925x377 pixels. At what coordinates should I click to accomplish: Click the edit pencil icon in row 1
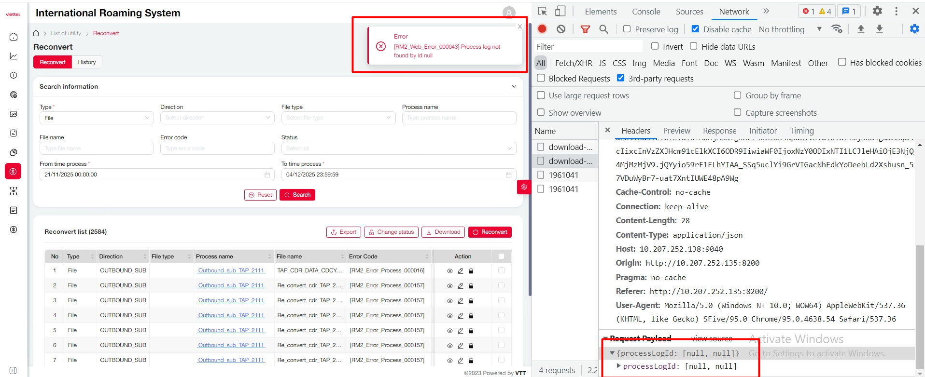(461, 271)
